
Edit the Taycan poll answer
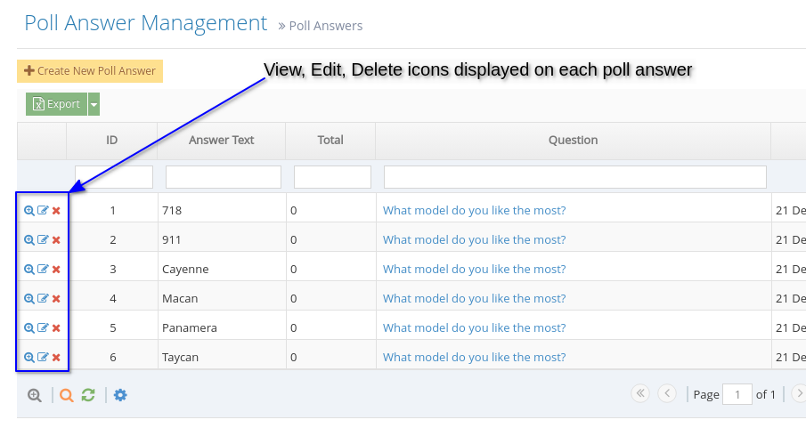pyautogui.click(x=43, y=357)
